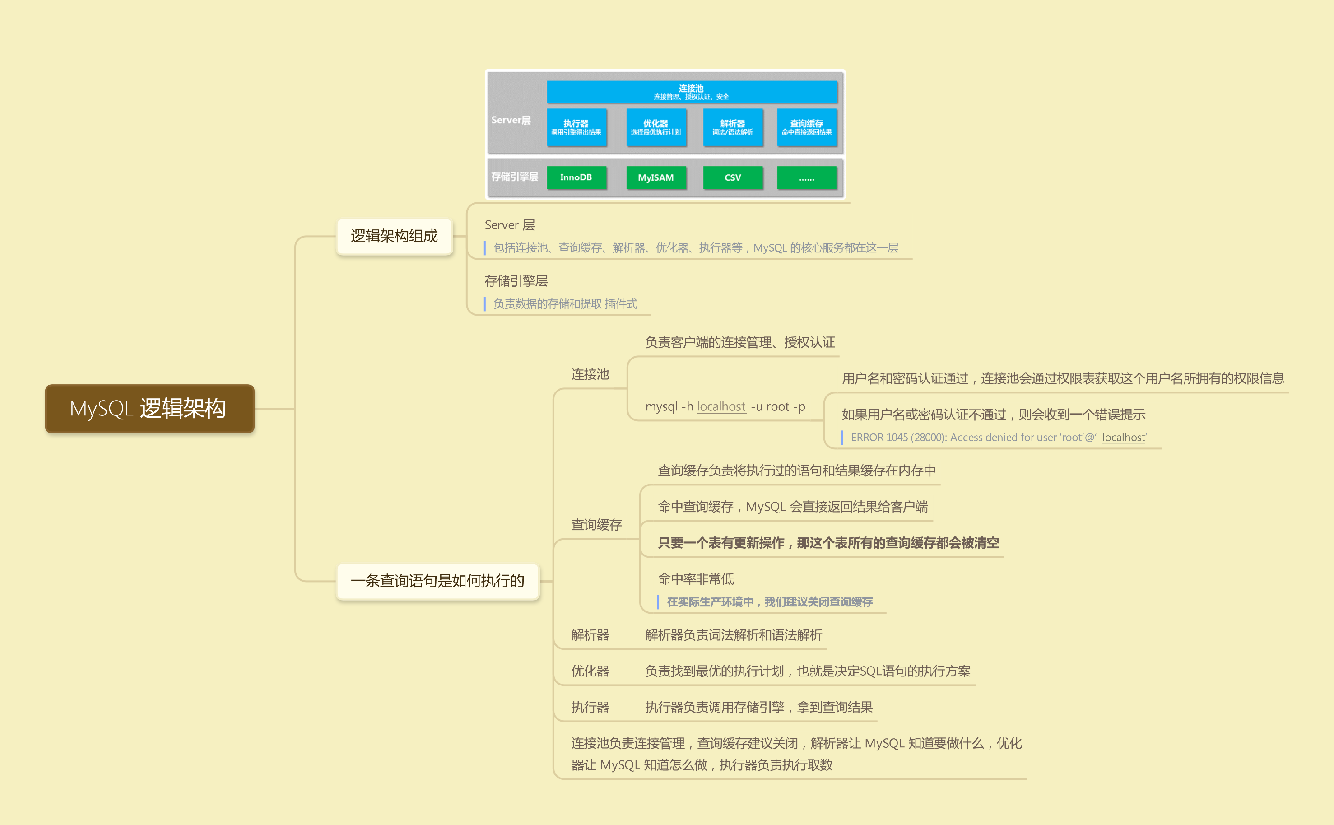The width and height of the screenshot is (1334, 825).
Task: Click the text 解析器负责词法解析和语法解析
Action: [734, 635]
